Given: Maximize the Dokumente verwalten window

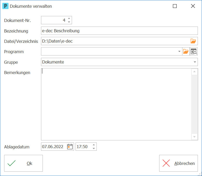Looking at the screenshot, I should click(175, 6).
